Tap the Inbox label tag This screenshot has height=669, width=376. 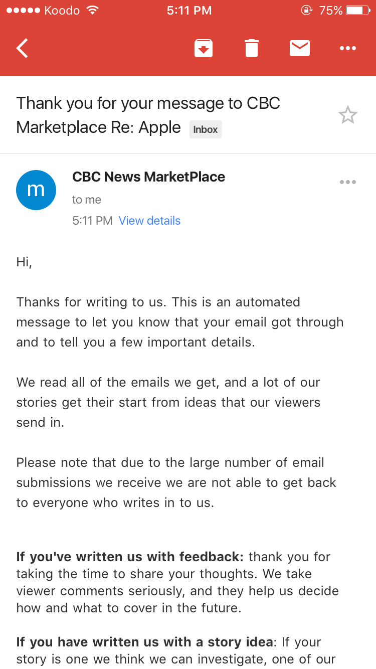[x=206, y=129]
